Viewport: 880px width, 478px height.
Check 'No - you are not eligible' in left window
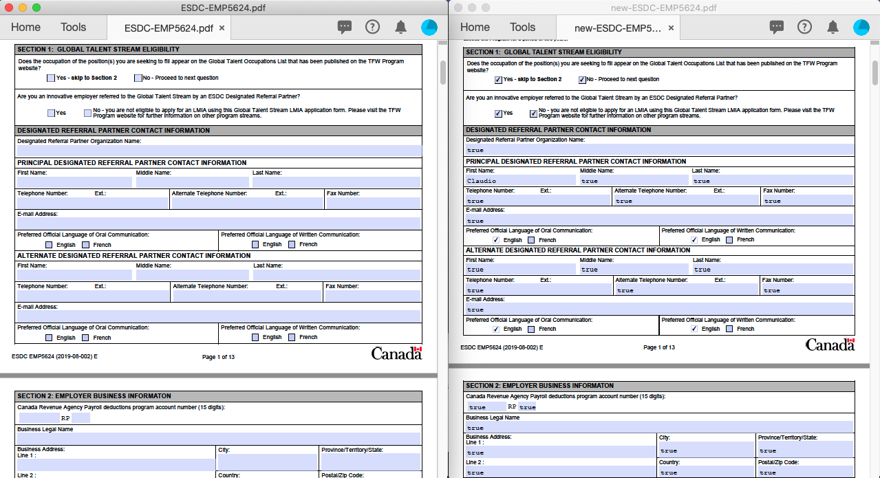click(87, 113)
